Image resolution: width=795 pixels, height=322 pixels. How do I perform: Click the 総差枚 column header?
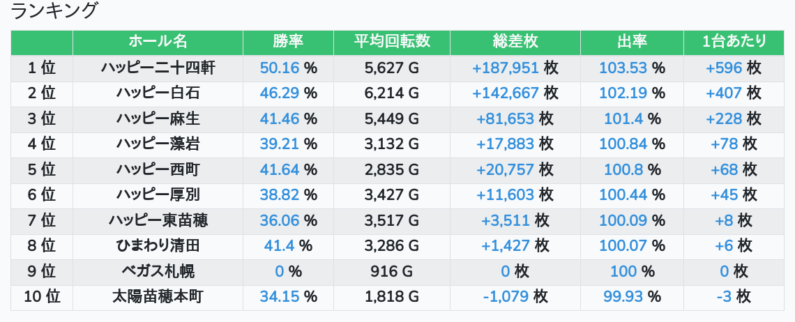pos(515,42)
